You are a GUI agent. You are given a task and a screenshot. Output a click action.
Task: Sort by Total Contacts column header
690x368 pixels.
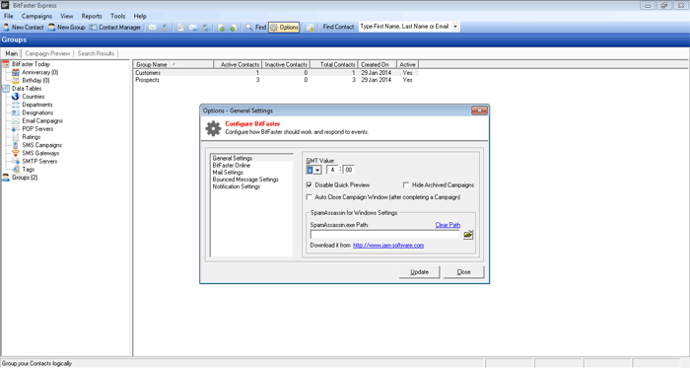[334, 64]
